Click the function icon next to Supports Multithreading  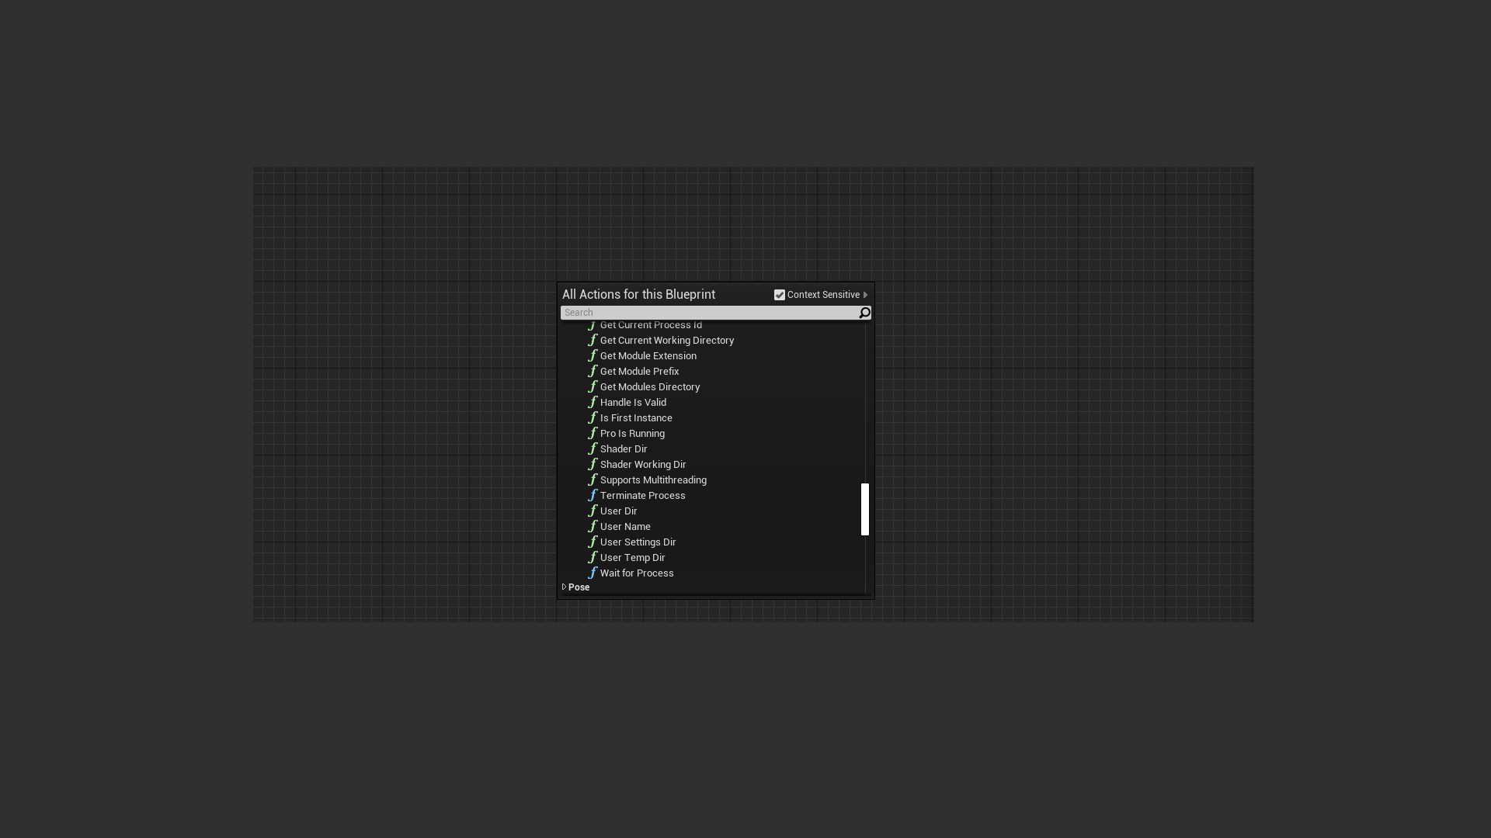pos(593,480)
